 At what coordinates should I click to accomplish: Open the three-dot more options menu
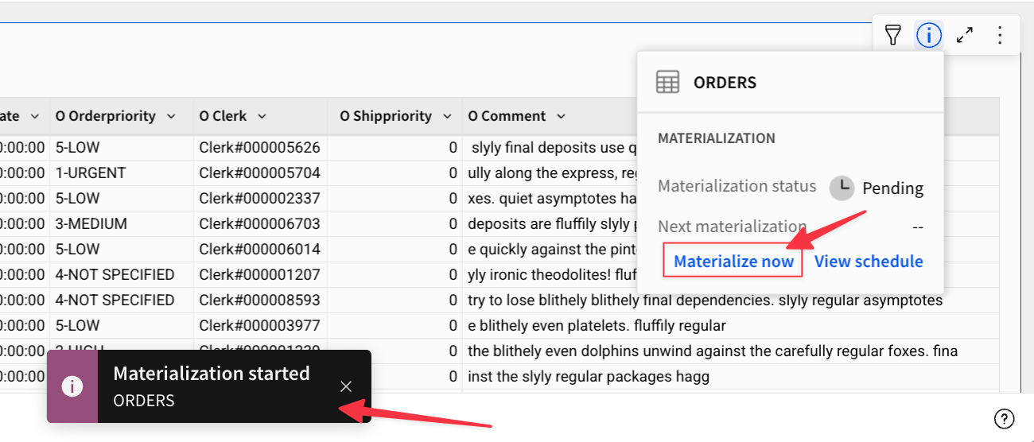tap(1000, 35)
